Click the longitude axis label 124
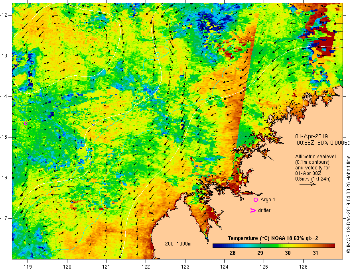Image resolution: width=351 pixels, height=271 pixels. 225,267
